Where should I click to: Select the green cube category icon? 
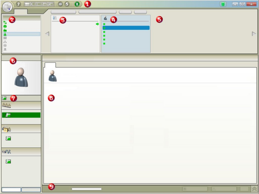coord(5,26)
